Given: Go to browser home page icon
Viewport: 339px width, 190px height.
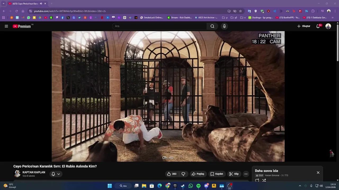Looking at the screenshot, I should [x=23, y=11].
